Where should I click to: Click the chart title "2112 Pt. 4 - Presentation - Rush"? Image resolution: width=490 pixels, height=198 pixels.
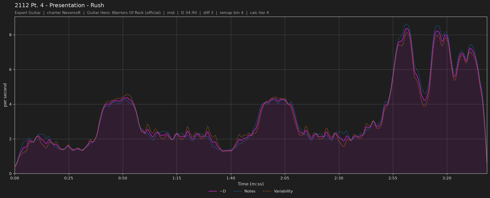59,5
